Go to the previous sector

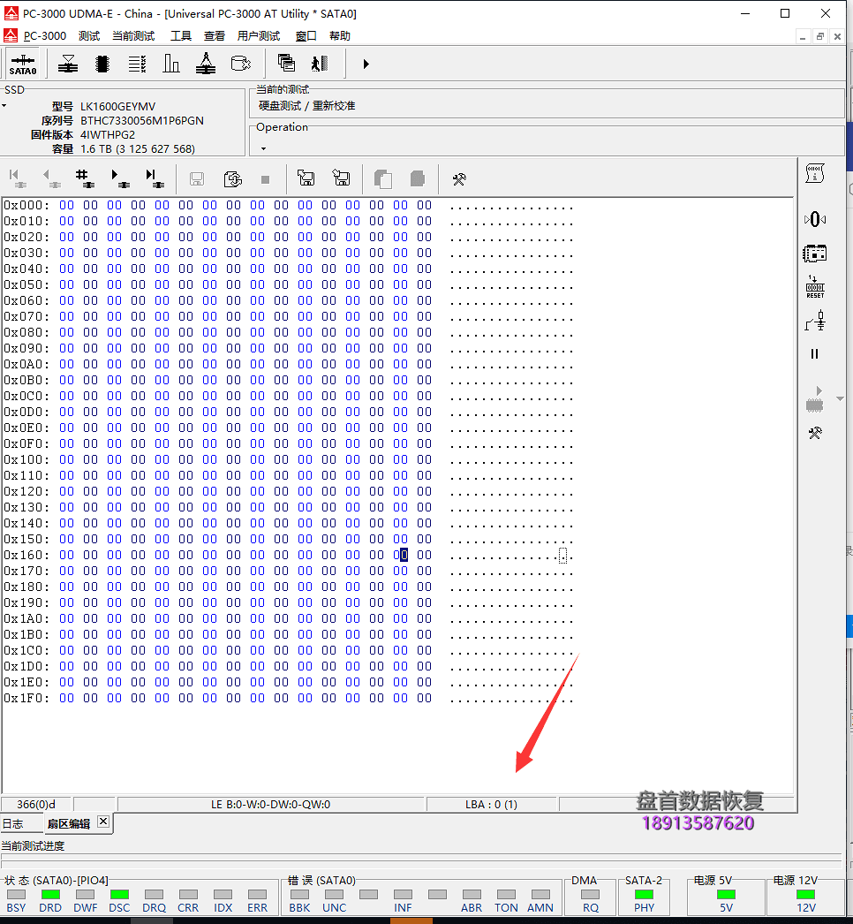pos(51,178)
